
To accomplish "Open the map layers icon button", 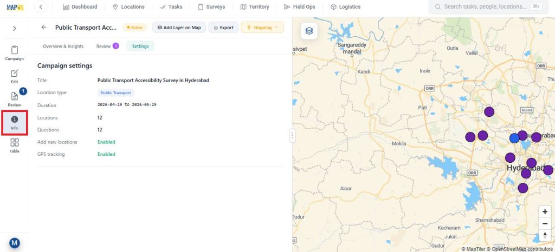I will (x=309, y=31).
